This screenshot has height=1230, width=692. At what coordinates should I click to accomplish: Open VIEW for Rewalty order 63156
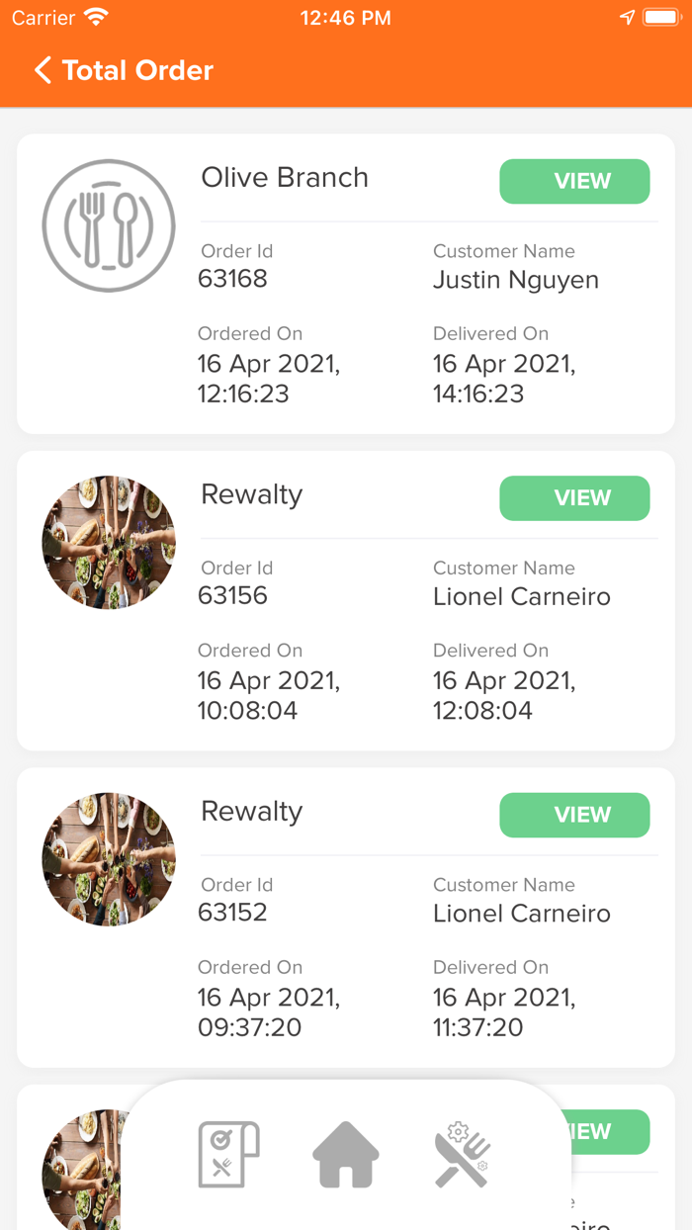click(574, 498)
